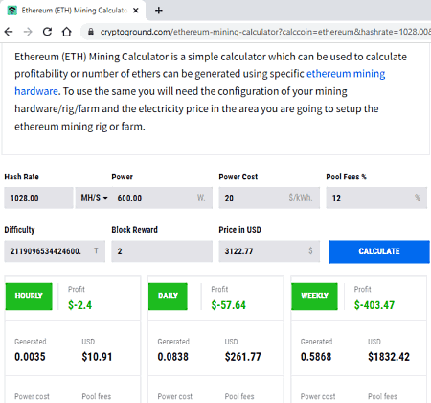The height and width of the screenshot is (403, 431).
Task: Click the padlock site security icon
Action: click(91, 32)
